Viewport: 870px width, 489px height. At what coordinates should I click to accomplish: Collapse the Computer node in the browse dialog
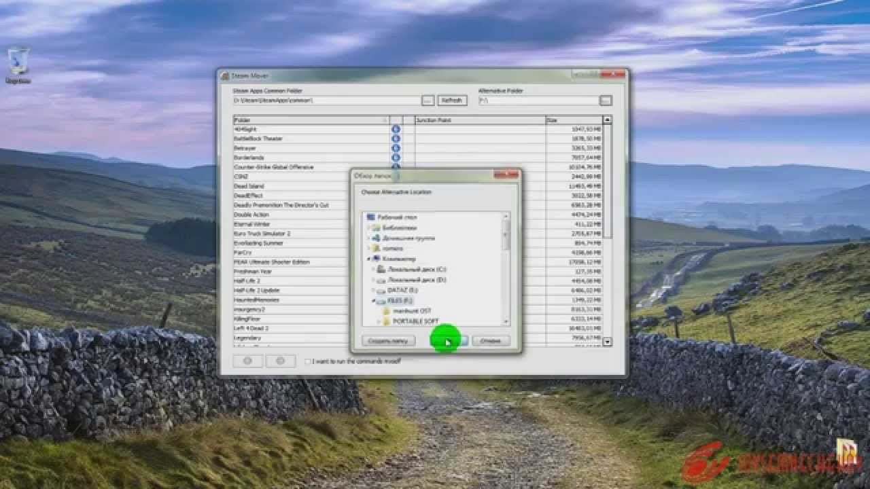point(369,259)
